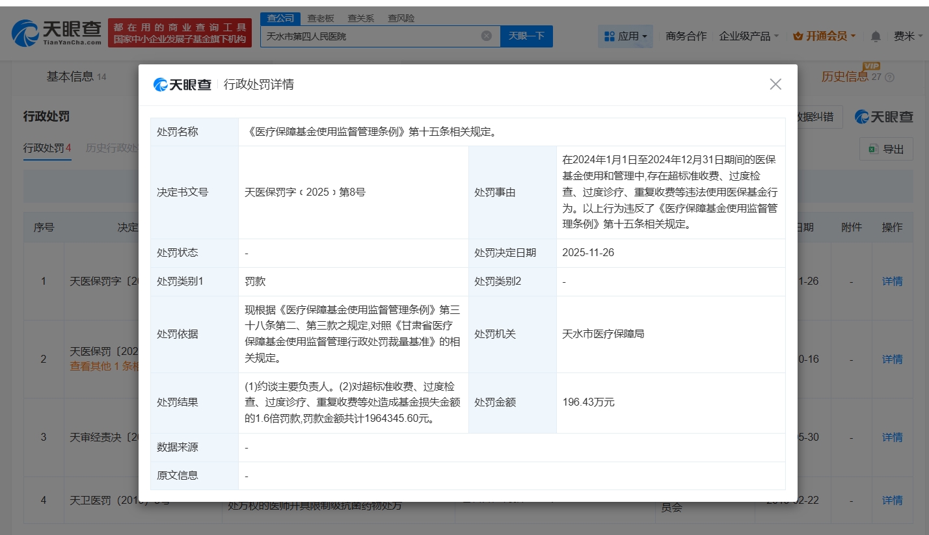Select the 行政处罚 sub-tab
929x535 pixels.
(47, 148)
